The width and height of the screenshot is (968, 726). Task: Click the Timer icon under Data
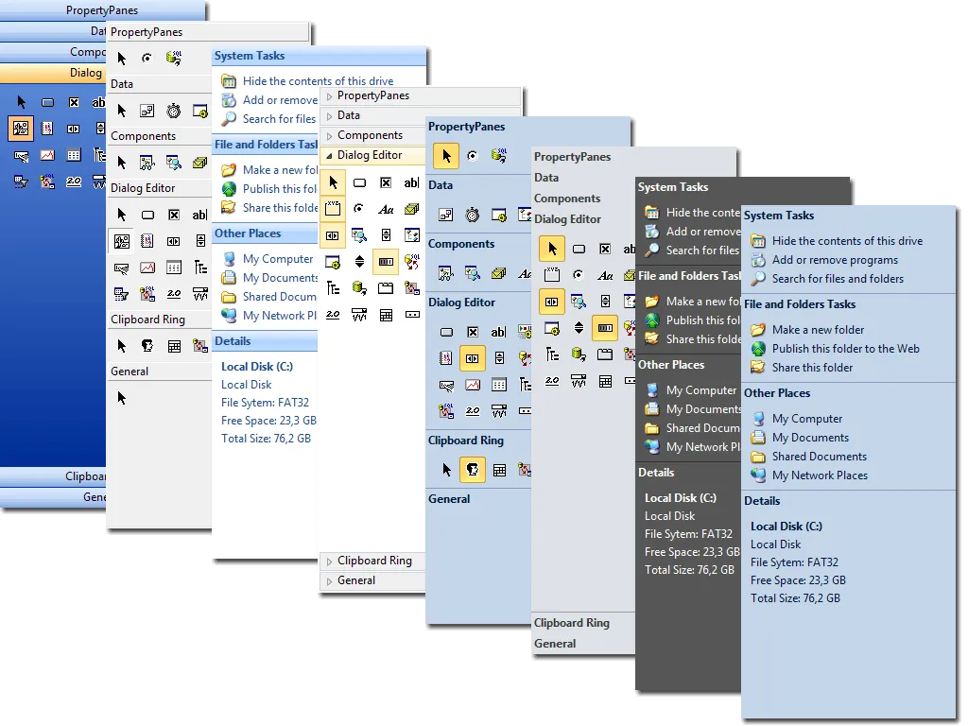point(472,213)
